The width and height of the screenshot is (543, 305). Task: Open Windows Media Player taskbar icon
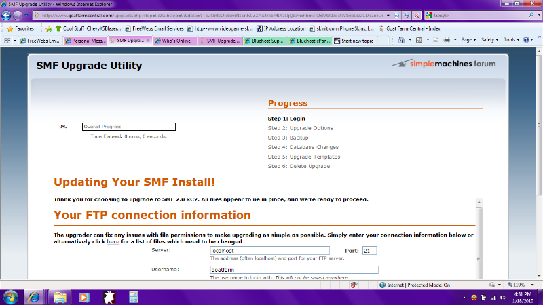click(84, 298)
